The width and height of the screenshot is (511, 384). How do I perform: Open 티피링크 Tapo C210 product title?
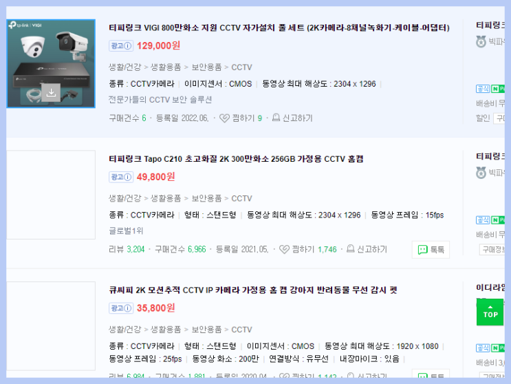pos(236,159)
